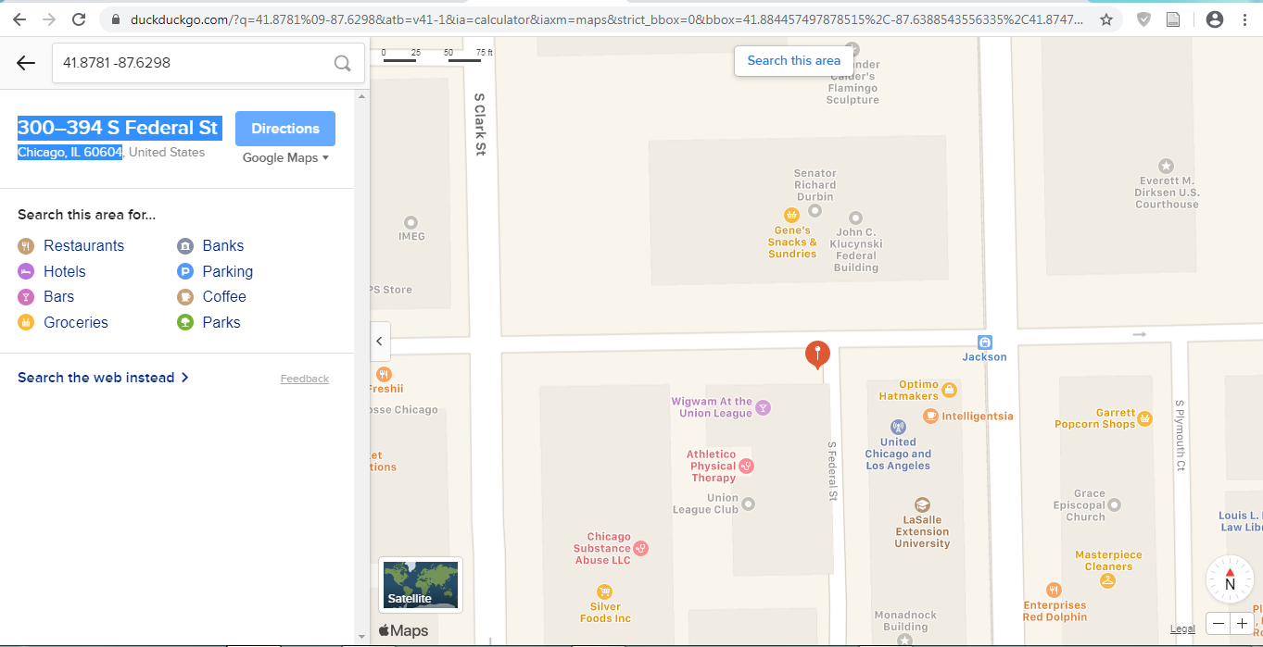Click the Wigwam At the Union League marker
The width and height of the screenshot is (1263, 647).
pyautogui.click(x=763, y=407)
